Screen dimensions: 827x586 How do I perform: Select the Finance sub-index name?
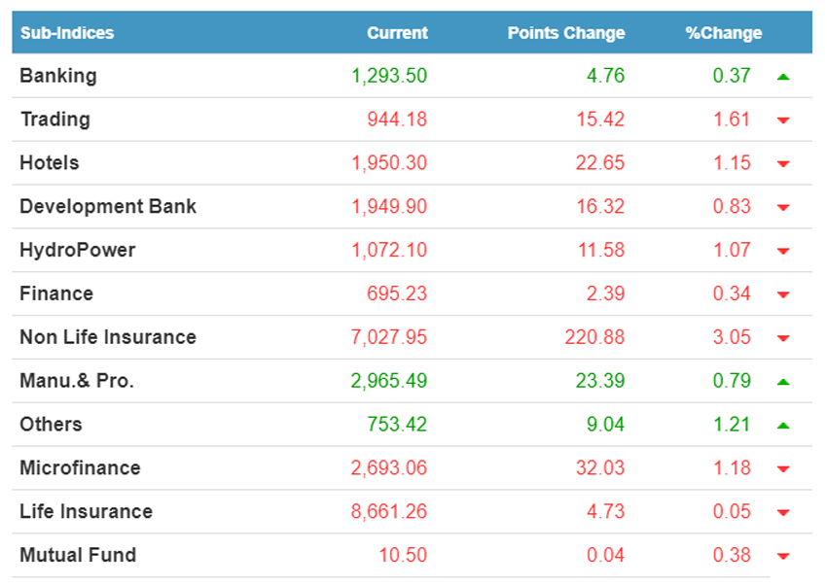click(56, 293)
